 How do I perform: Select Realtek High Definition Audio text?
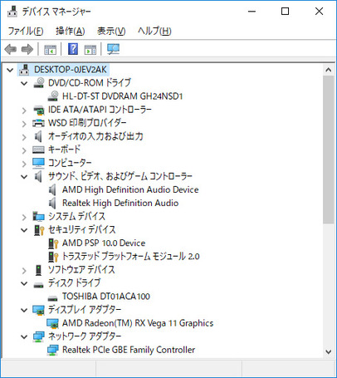(x=120, y=203)
